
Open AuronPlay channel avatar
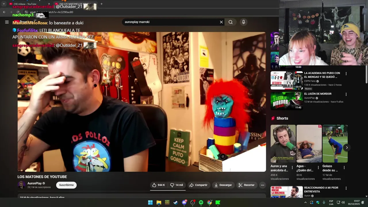pyautogui.click(x=22, y=185)
